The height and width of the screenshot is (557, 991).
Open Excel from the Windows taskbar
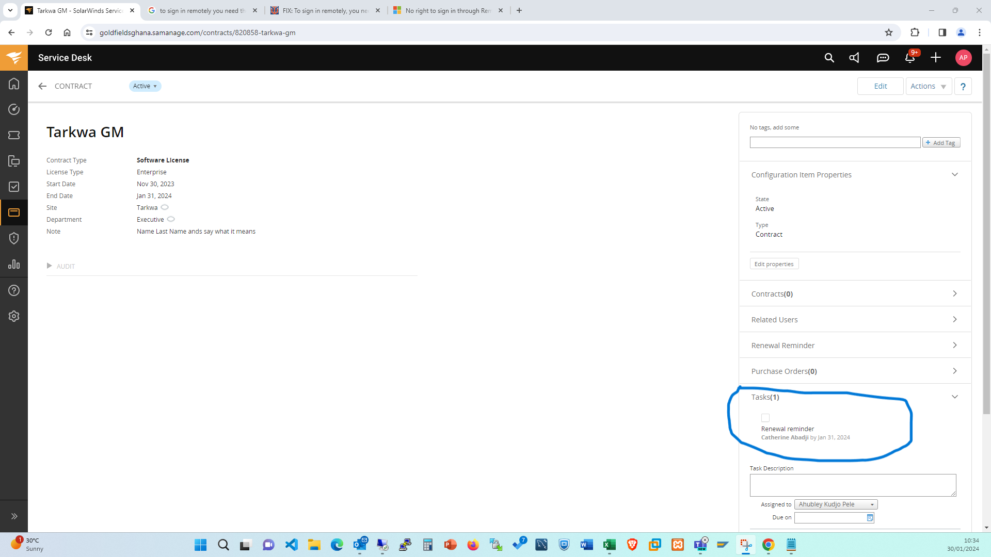point(610,545)
